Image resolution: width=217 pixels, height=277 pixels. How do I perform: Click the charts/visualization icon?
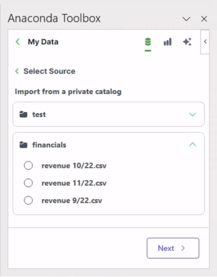pyautogui.click(x=167, y=42)
